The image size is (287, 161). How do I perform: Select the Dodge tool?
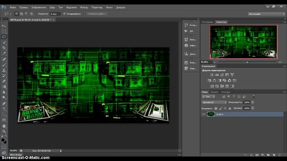tap(4, 97)
